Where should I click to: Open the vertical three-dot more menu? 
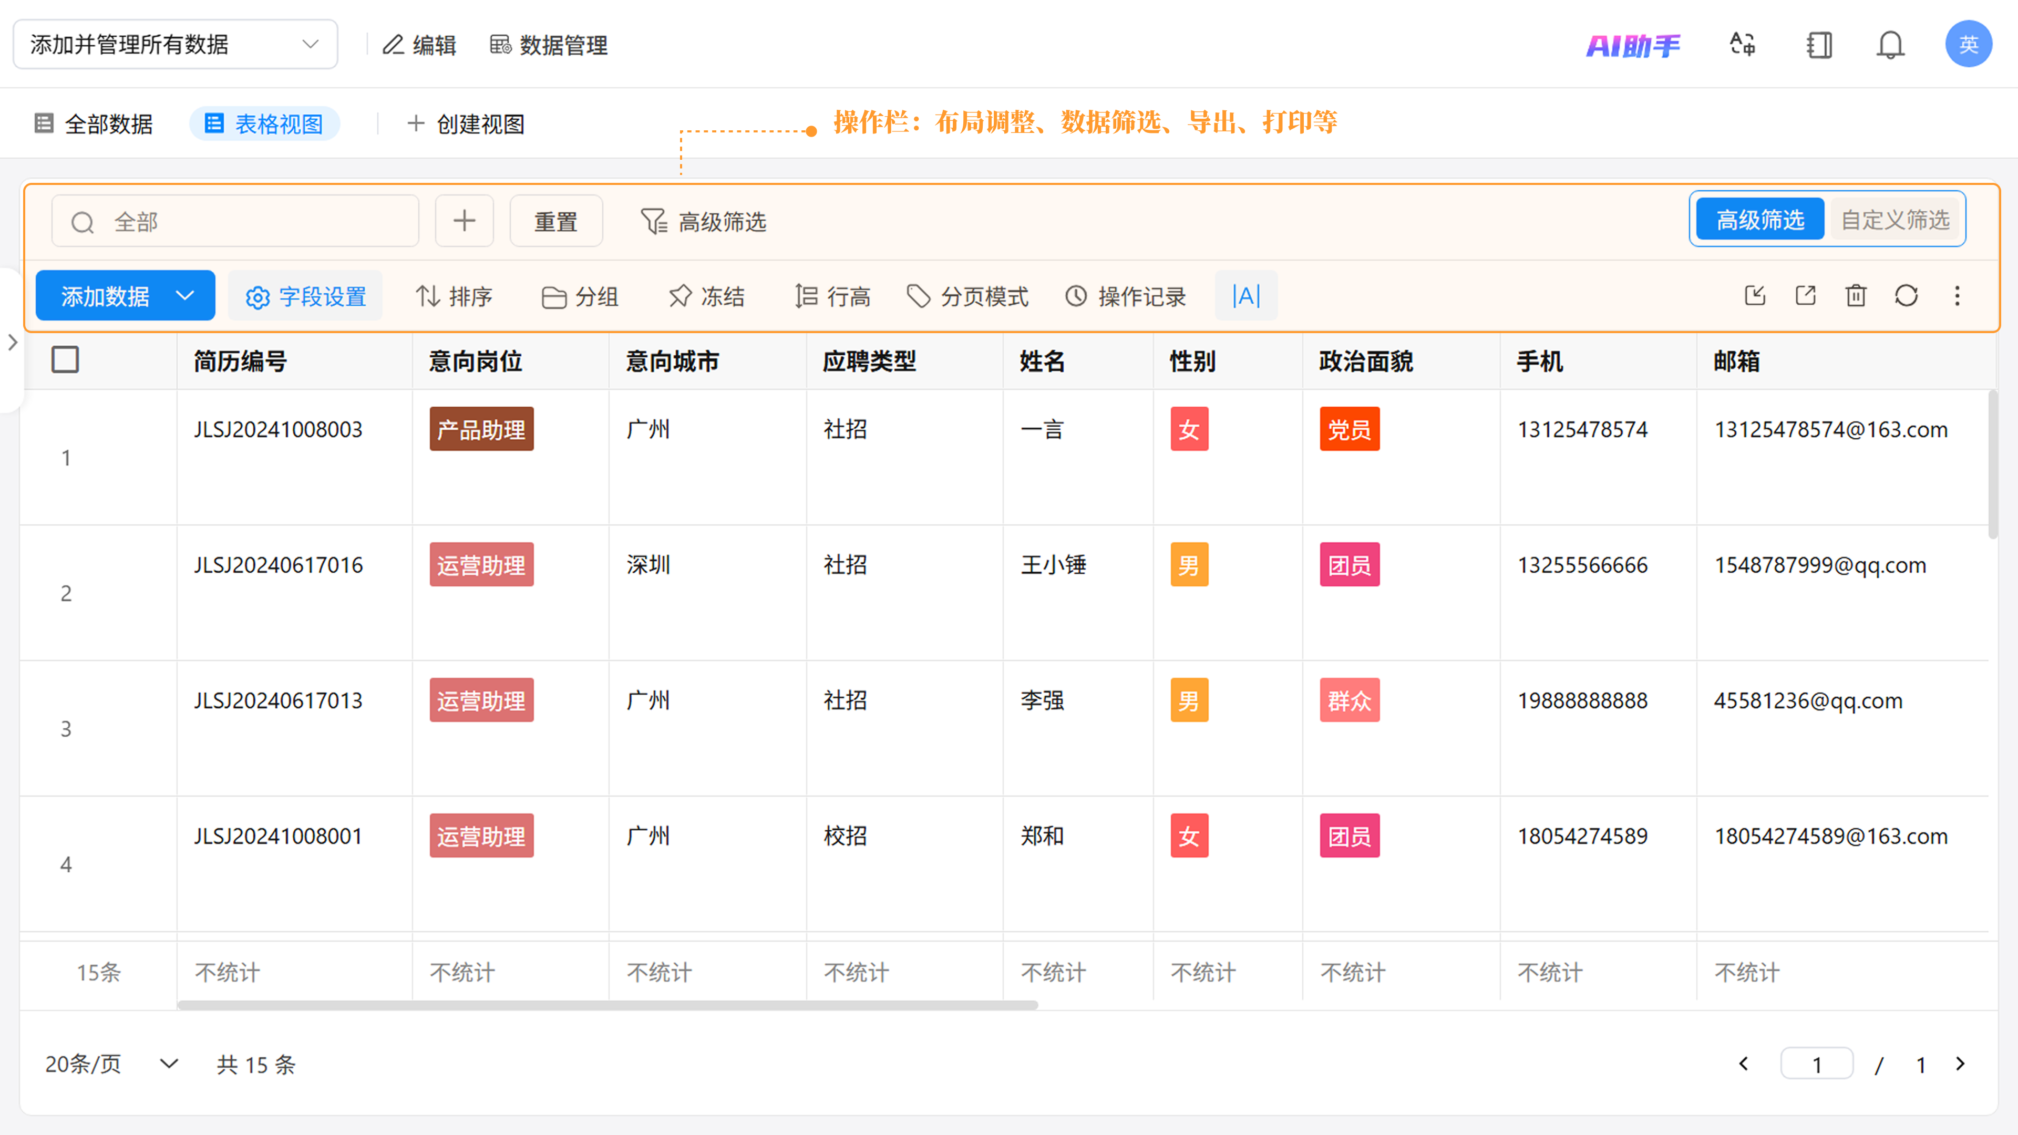(x=1957, y=296)
